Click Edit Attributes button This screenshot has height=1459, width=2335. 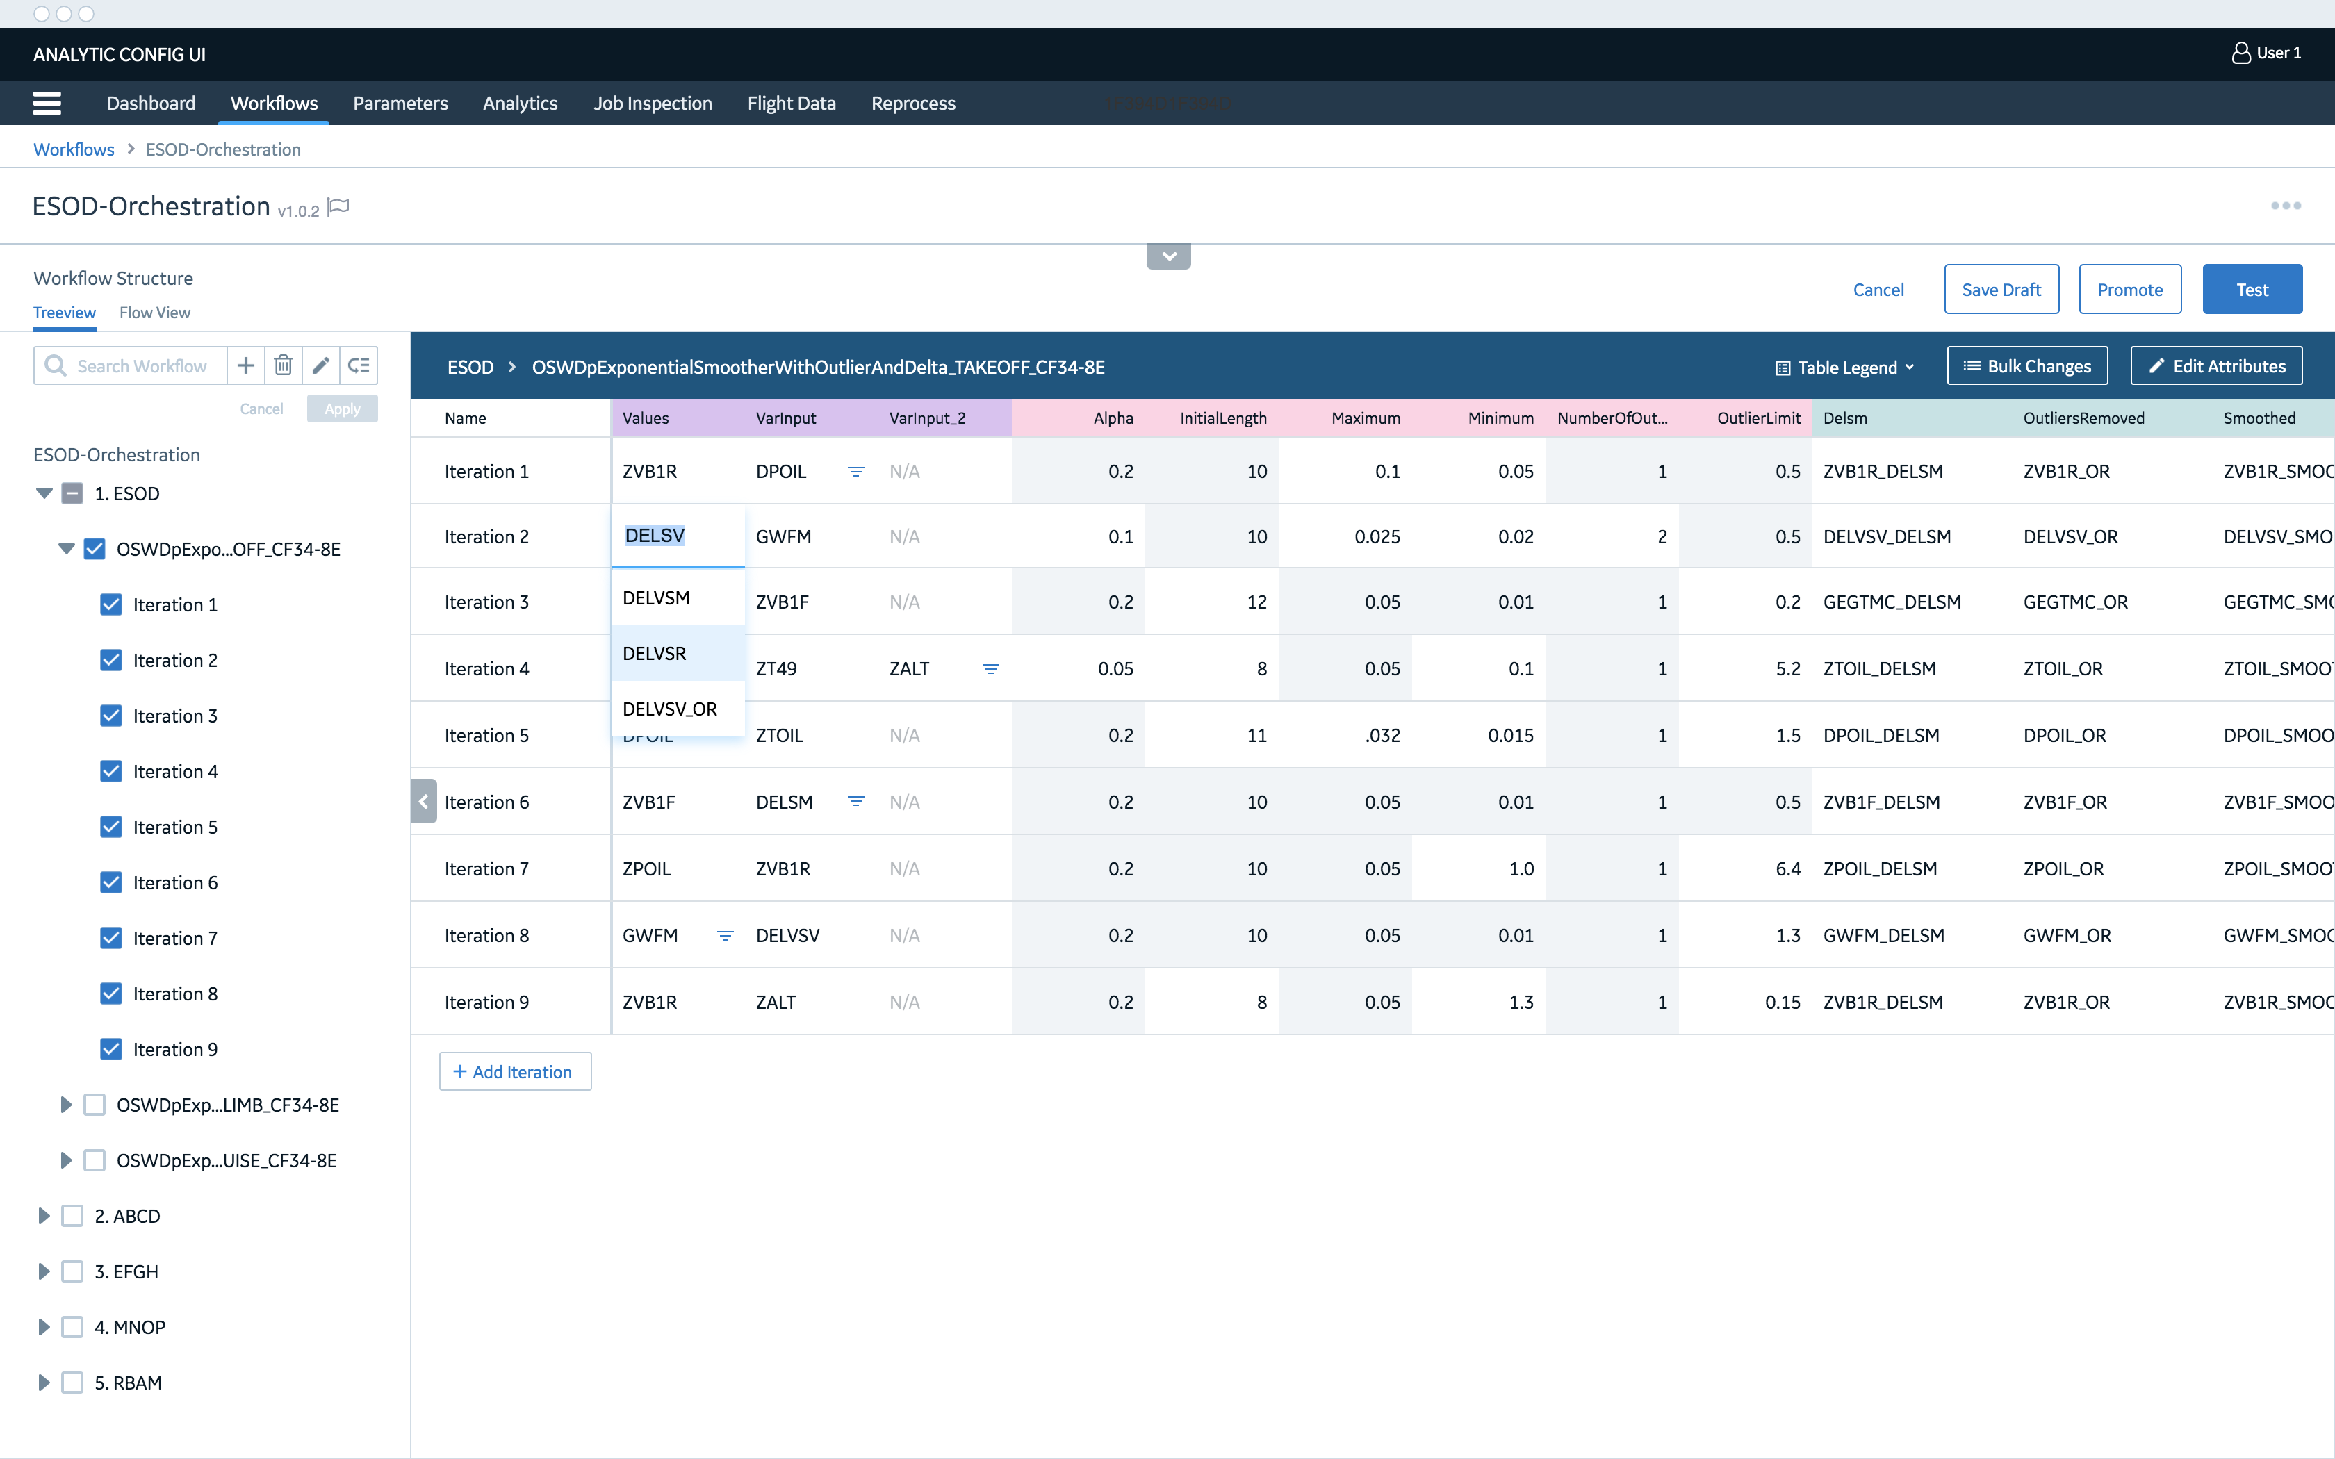pyautogui.click(x=2216, y=365)
